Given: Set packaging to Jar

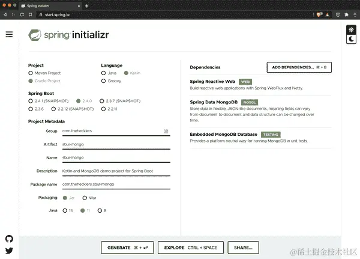Looking at the screenshot, I should (65, 198).
